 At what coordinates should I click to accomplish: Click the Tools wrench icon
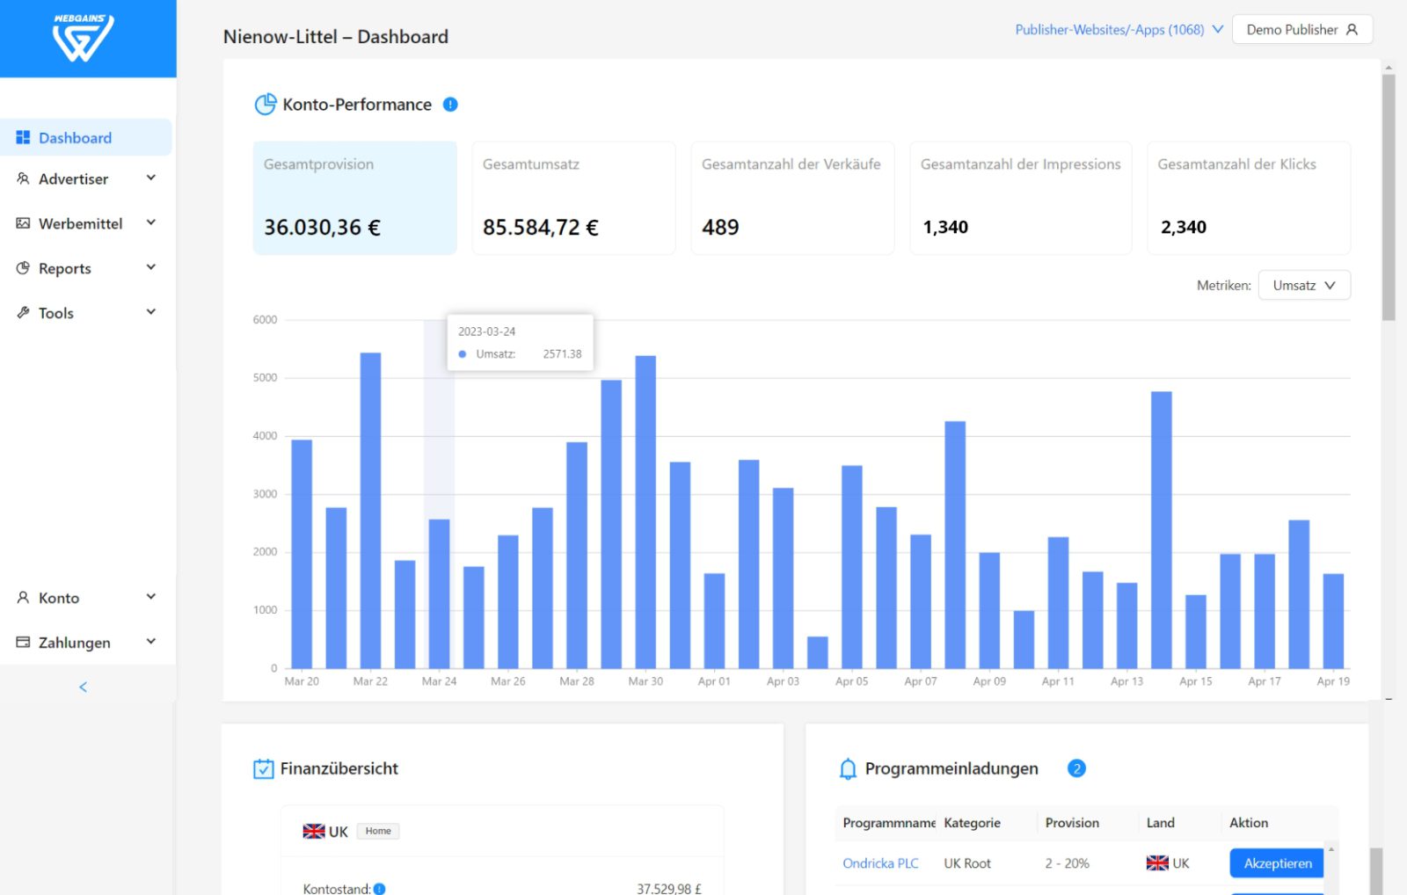pos(22,312)
